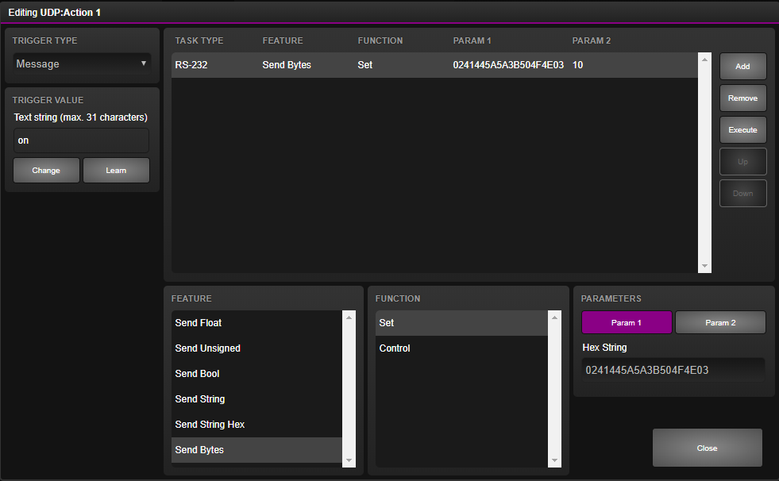
Task: Select the Control function
Action: pyautogui.click(x=461, y=348)
